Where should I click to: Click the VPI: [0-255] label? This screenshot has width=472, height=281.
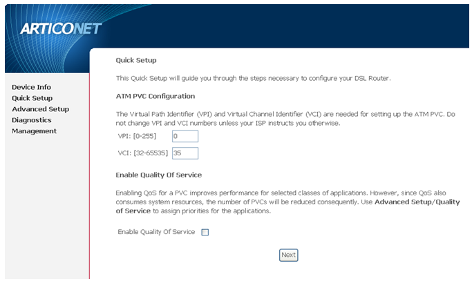[x=138, y=136]
